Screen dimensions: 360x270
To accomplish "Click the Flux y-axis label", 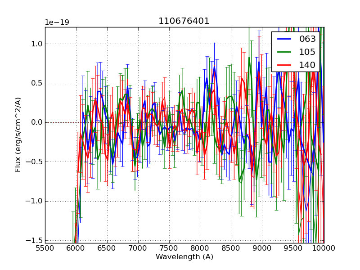I will coord(18,135).
